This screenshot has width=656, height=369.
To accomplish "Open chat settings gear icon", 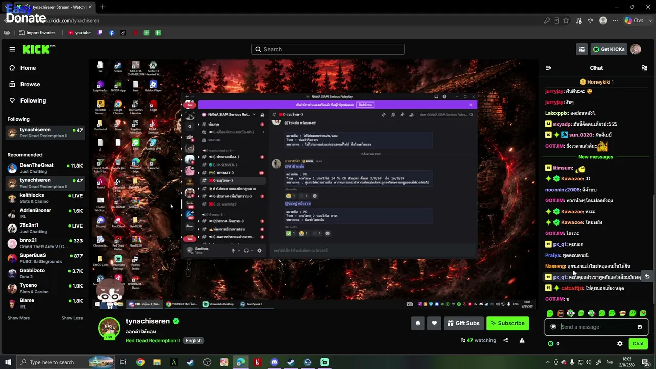I will pyautogui.click(x=620, y=344).
